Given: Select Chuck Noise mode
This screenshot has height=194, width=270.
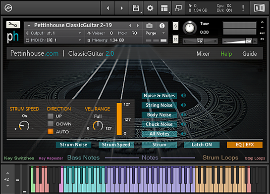Looking at the screenshot, I should [x=160, y=124].
